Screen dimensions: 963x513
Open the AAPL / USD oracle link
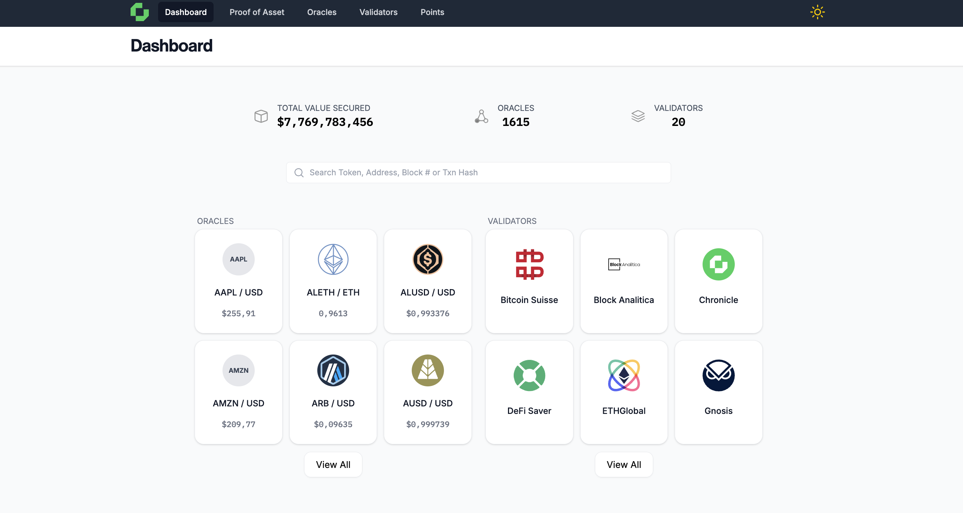238,292
